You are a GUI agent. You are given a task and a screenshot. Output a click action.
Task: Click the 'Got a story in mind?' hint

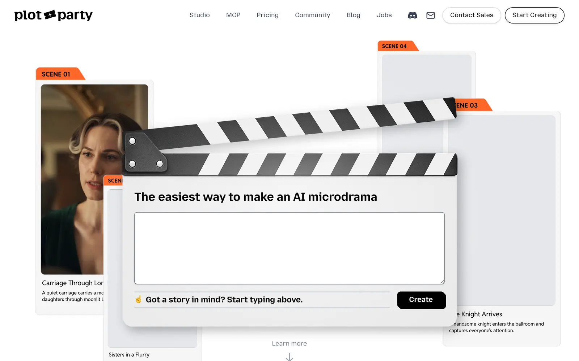point(224,300)
